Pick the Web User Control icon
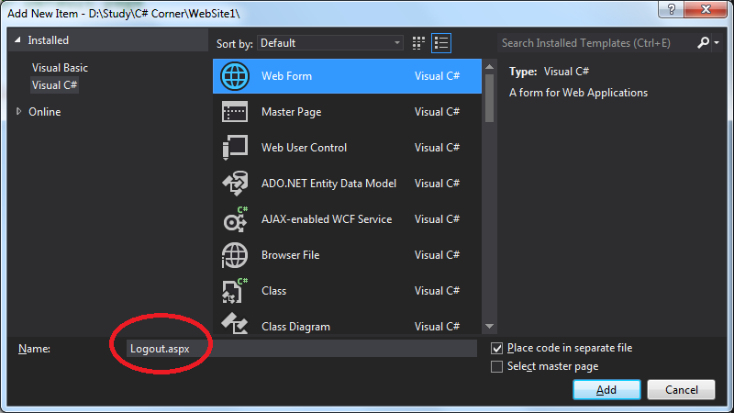The height and width of the screenshot is (413, 734). click(x=235, y=148)
